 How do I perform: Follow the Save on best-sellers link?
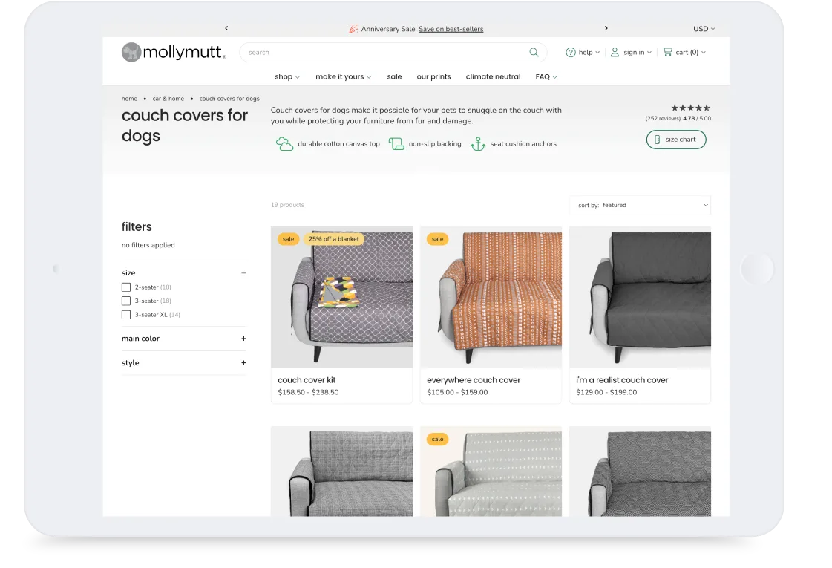[451, 29]
